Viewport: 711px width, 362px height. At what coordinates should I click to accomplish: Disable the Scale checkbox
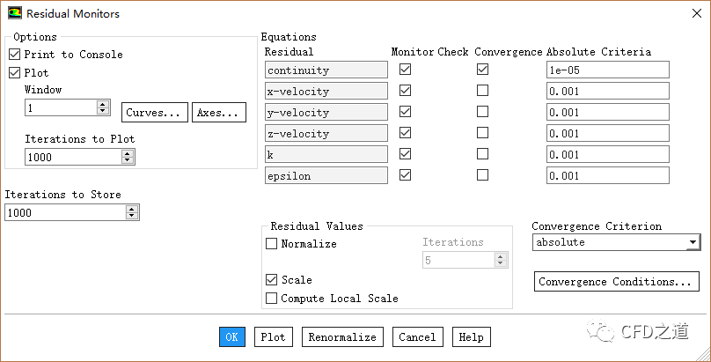272,280
